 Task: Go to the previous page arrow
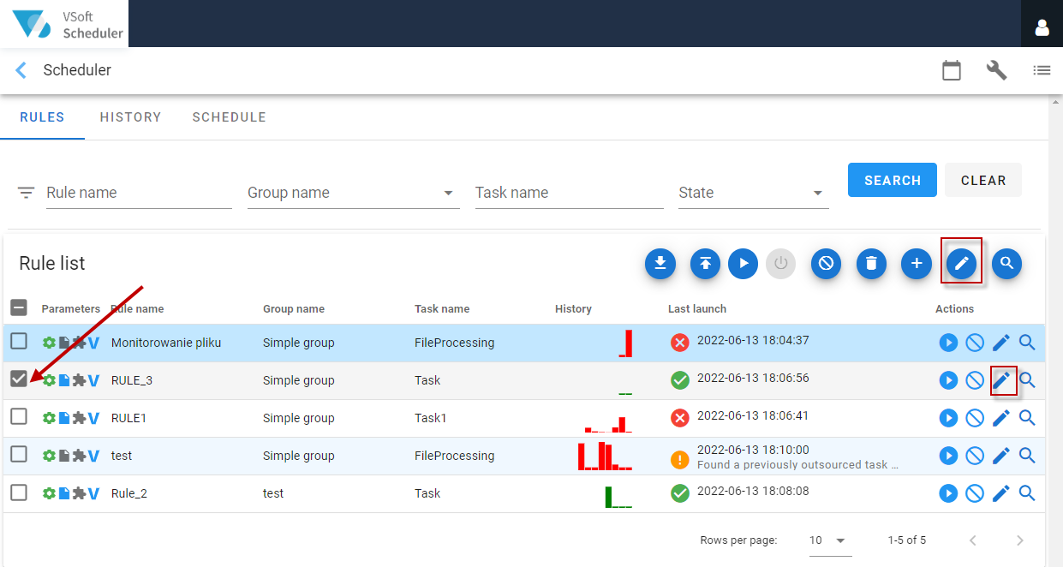coord(972,540)
